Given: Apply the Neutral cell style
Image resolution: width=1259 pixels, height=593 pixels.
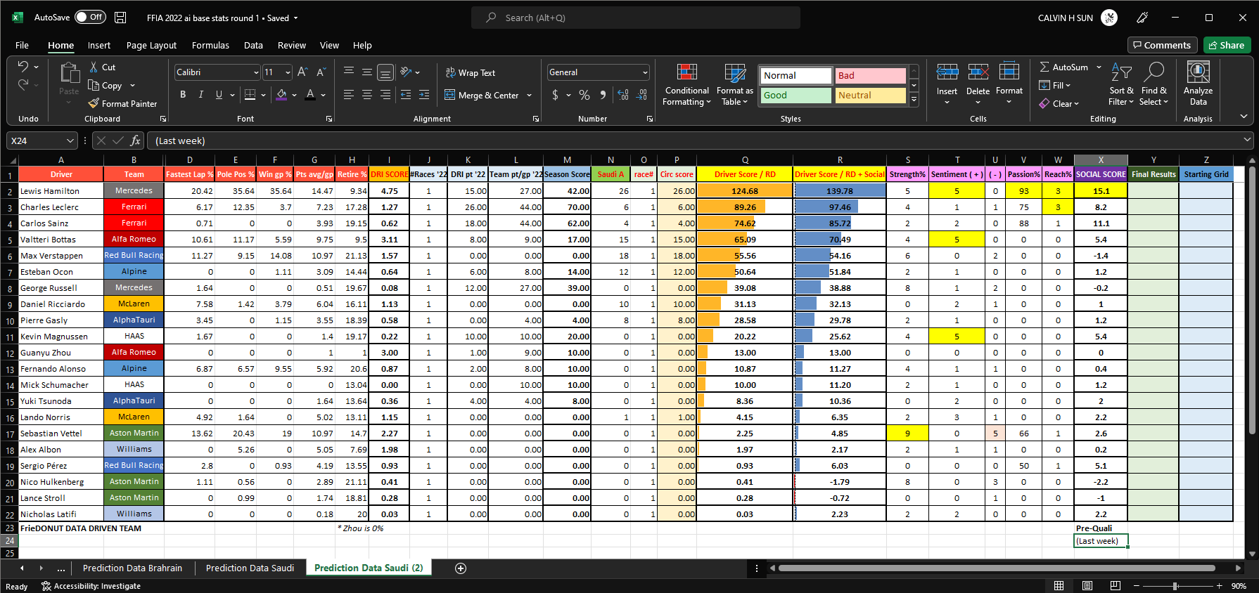Looking at the screenshot, I should 870,95.
